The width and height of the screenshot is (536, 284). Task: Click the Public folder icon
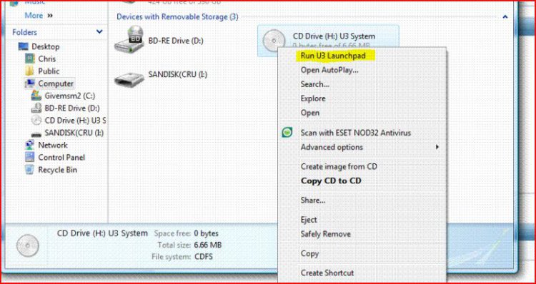pyautogui.click(x=30, y=71)
